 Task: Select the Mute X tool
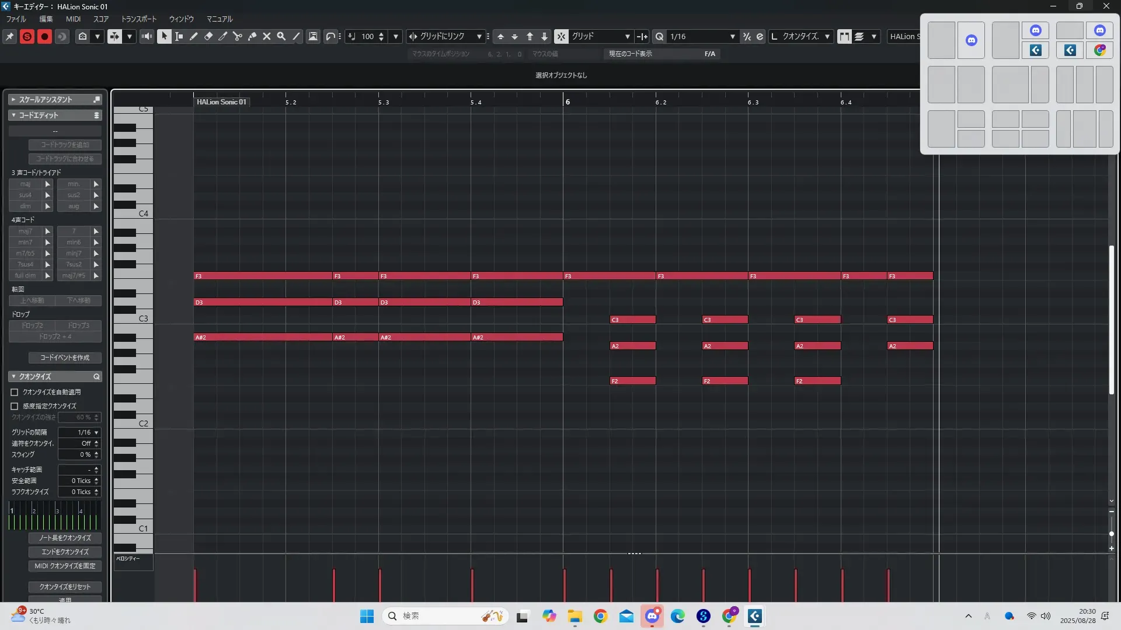(x=267, y=36)
